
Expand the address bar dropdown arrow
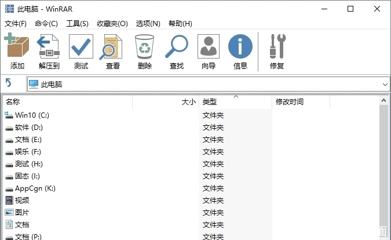tap(385, 85)
